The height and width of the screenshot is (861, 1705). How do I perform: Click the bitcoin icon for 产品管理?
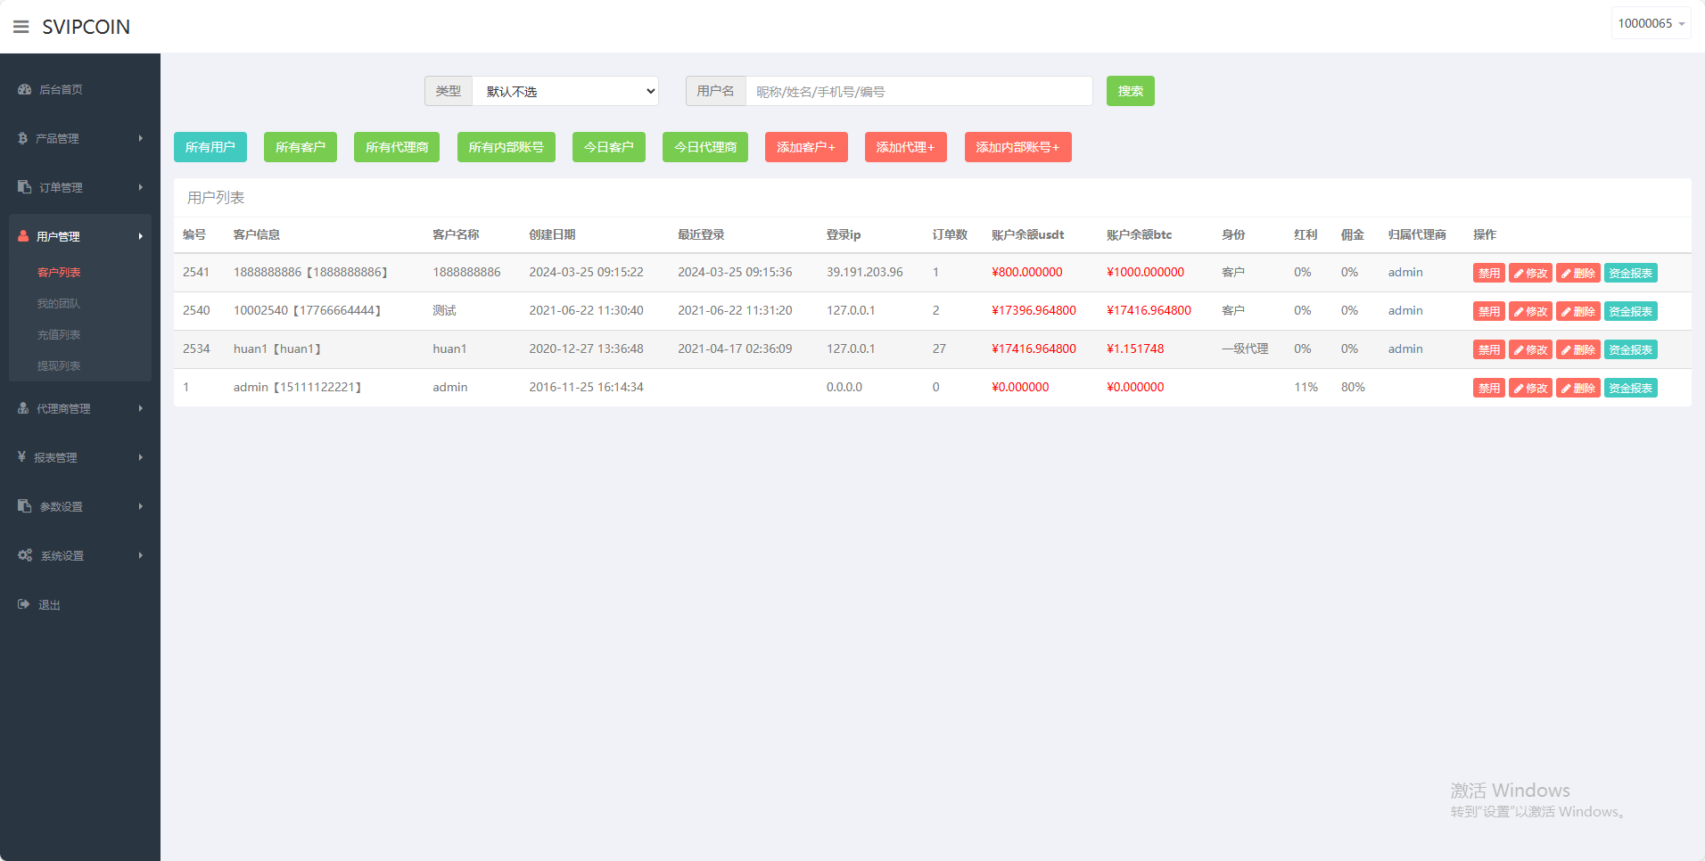[x=22, y=138]
